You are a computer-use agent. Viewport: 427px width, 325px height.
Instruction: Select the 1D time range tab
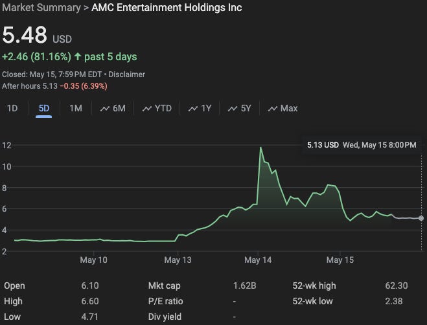pos(12,108)
